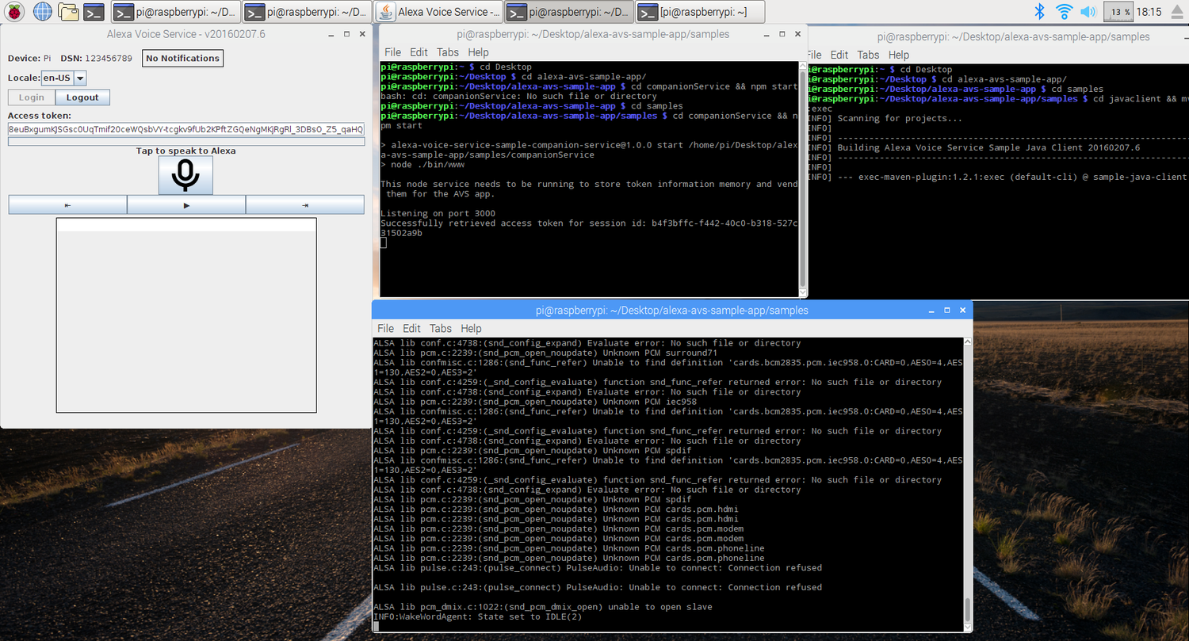This screenshot has width=1189, height=641.
Task: Click the white response display area
Action: click(186, 315)
